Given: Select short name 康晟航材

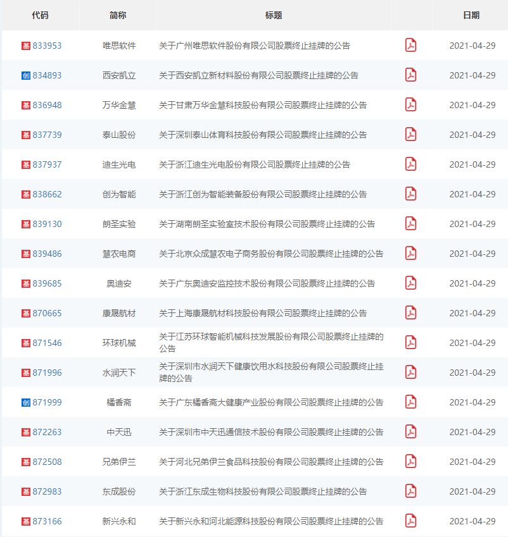Looking at the screenshot, I should tap(119, 313).
